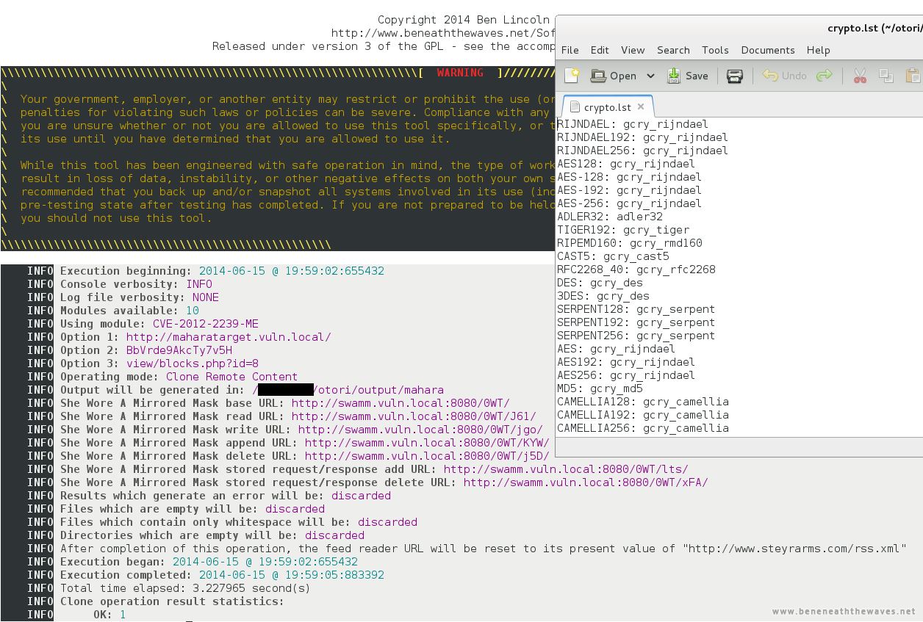Click the line "SERPENT256: gcry_serpent"
Screen dimensions: 923x622
pyautogui.click(x=636, y=336)
